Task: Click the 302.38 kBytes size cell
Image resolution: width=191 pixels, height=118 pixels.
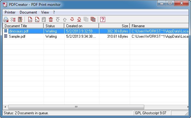Action: (x=117, y=31)
